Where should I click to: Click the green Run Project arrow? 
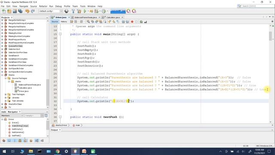click(85, 11)
